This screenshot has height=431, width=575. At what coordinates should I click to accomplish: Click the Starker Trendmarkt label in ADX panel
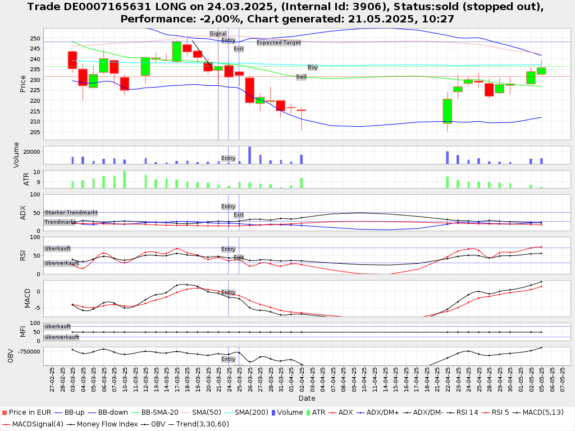point(71,213)
